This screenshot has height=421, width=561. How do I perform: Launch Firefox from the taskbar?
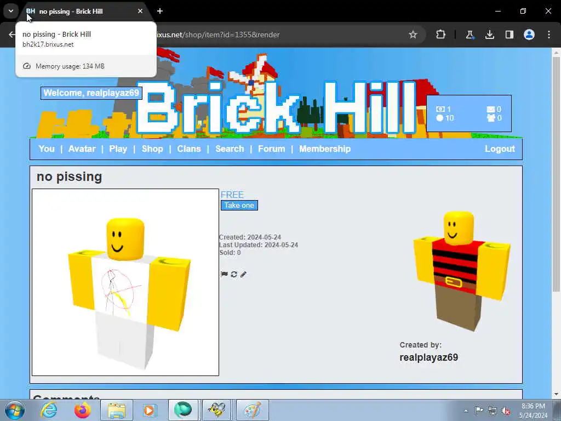click(x=82, y=410)
